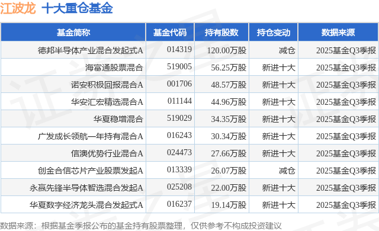Select fund code 014319
Screen dimensions: 379x231
tap(179, 49)
